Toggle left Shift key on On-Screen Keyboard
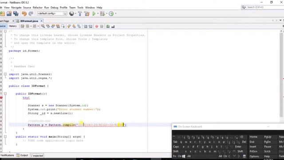 (x=176, y=151)
